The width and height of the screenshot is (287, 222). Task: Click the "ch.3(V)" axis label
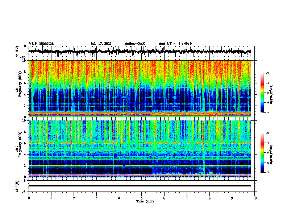tap(17, 186)
